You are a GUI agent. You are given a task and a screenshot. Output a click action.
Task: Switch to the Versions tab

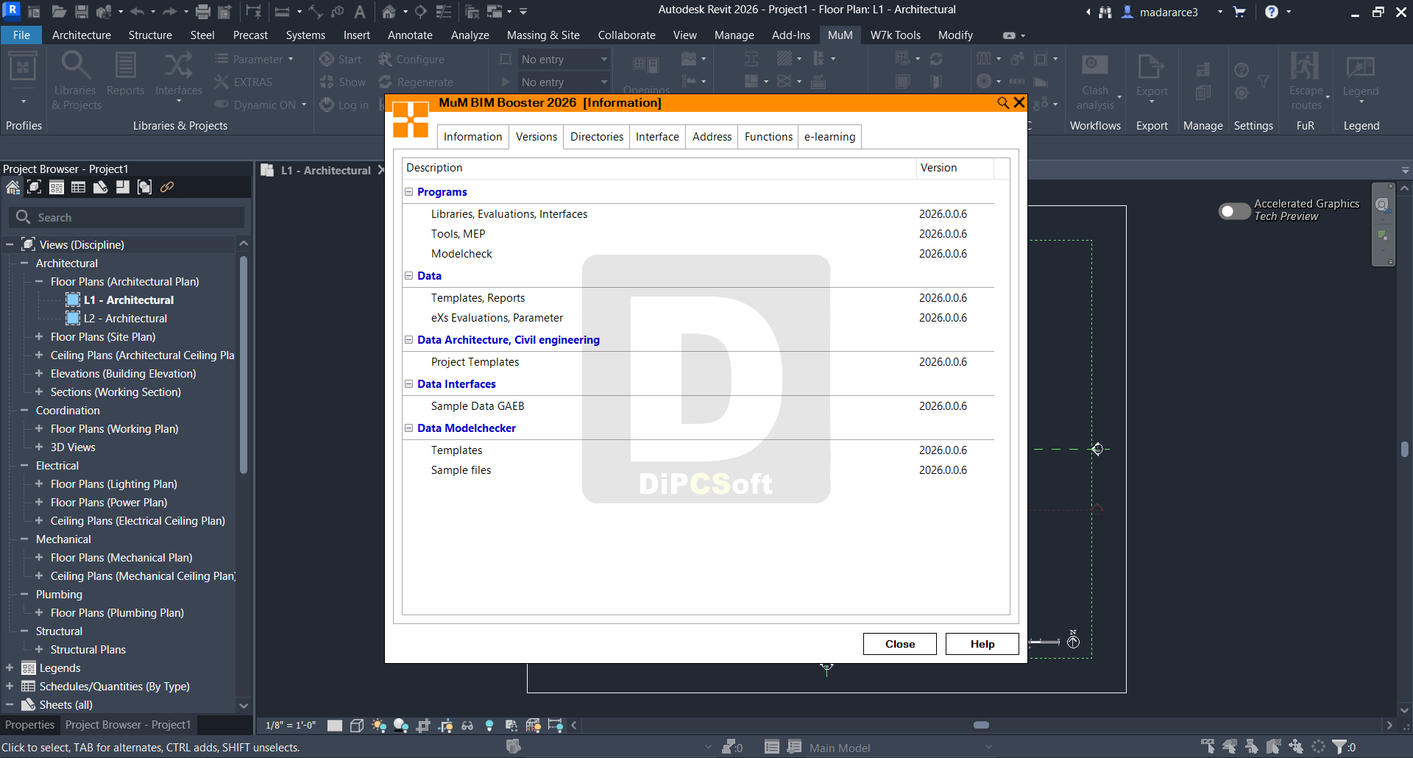click(536, 137)
